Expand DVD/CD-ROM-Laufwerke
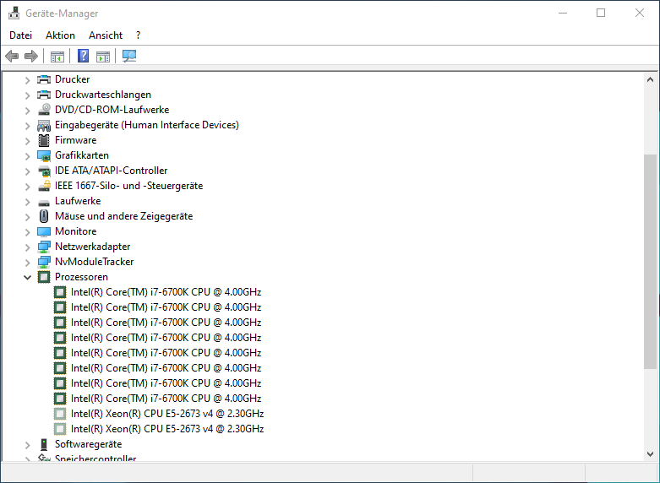Viewport: 660px width, 483px height. coord(27,111)
